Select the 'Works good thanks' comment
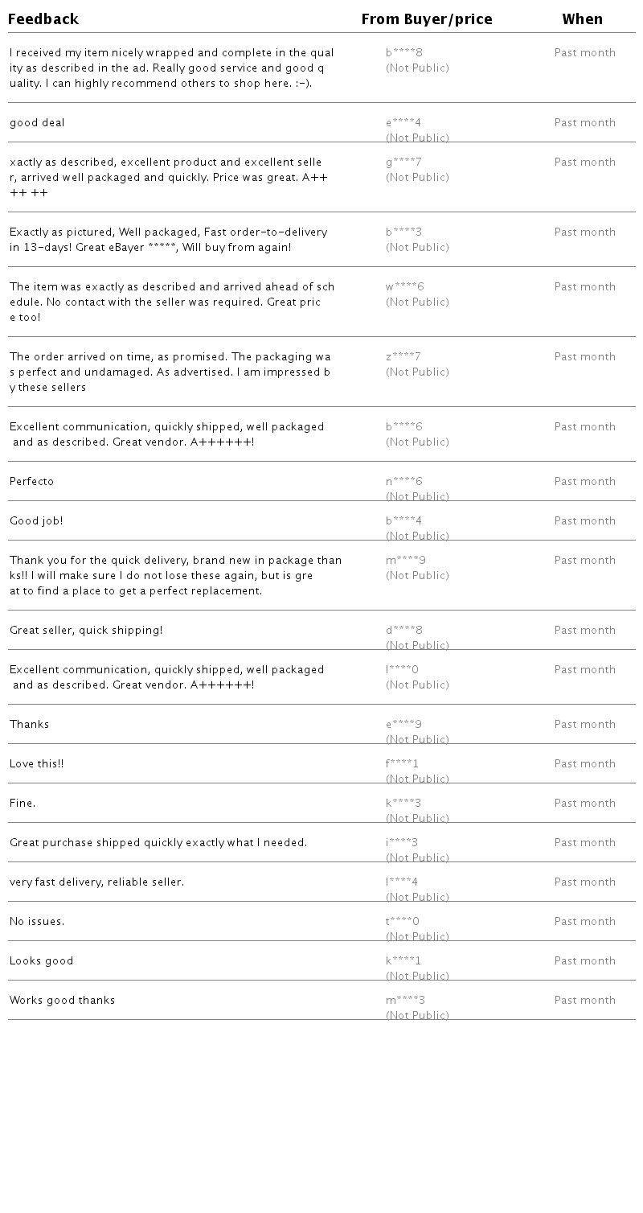This screenshot has height=1213, width=643. pyautogui.click(x=62, y=1001)
